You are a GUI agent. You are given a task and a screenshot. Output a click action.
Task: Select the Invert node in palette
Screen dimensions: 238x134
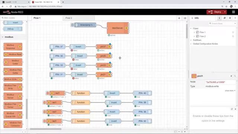click(x=13, y=23)
